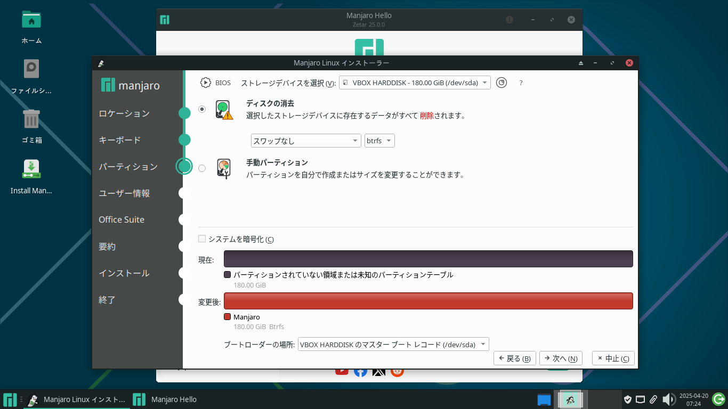Open the ブートローダーの場所 dropdown
The image size is (728, 409).
tap(393, 344)
